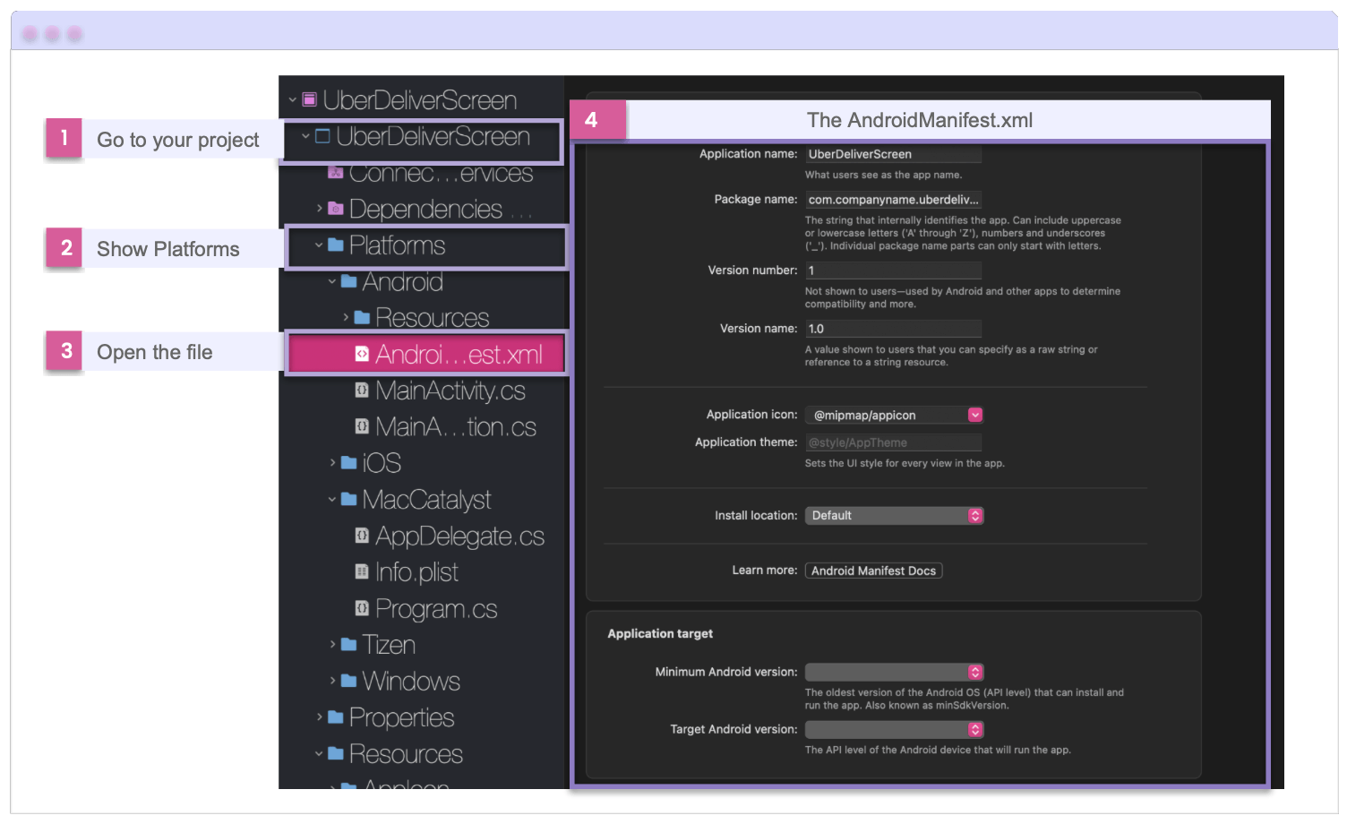Viewport: 1347px width, 824px height.
Task: Collapse the MacCatalyst folder
Action: tap(332, 499)
